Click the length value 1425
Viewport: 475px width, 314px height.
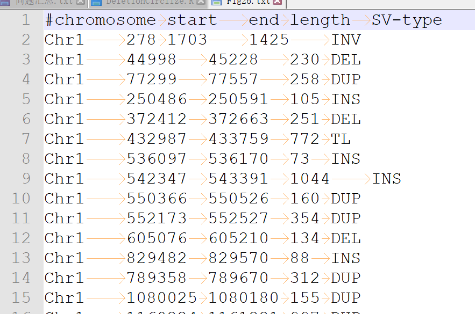point(269,40)
